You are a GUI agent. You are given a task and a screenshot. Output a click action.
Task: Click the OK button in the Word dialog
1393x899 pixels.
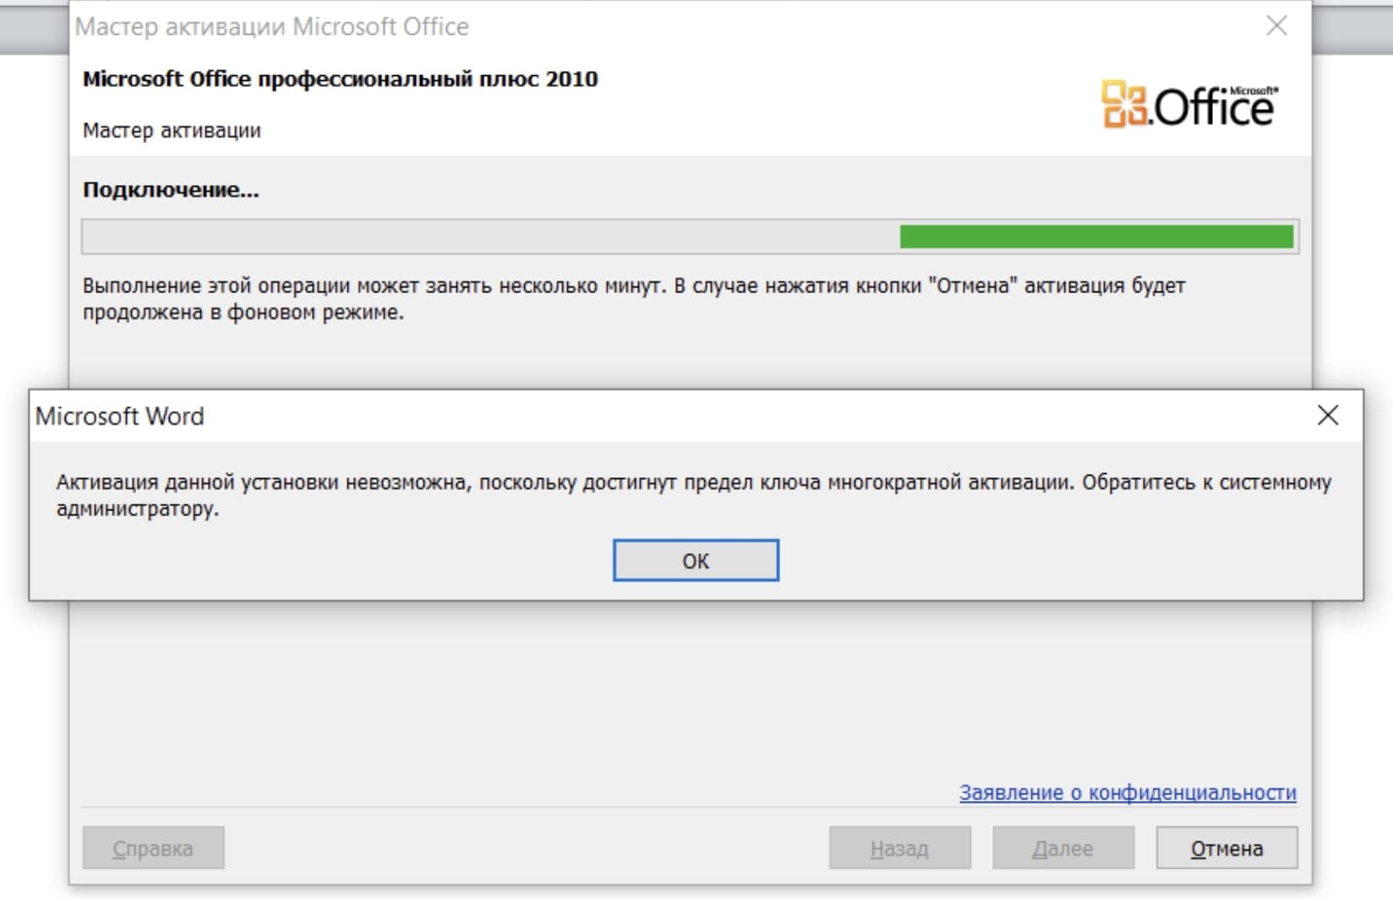696,560
